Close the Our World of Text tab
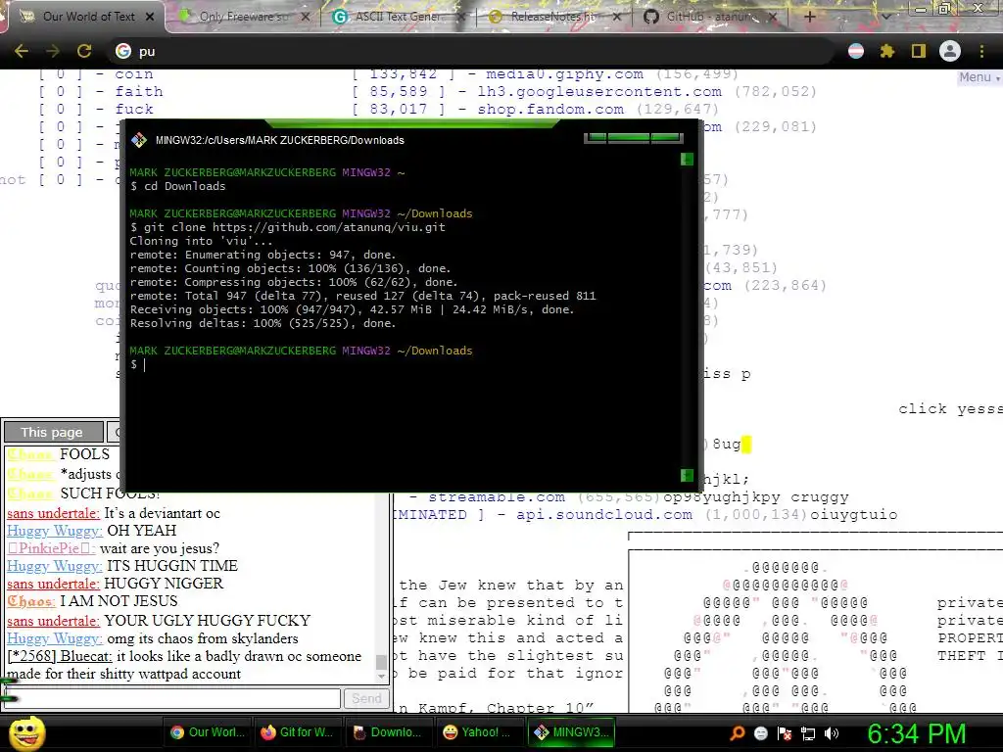Screen dimensions: 1003x752 [x=150, y=17]
